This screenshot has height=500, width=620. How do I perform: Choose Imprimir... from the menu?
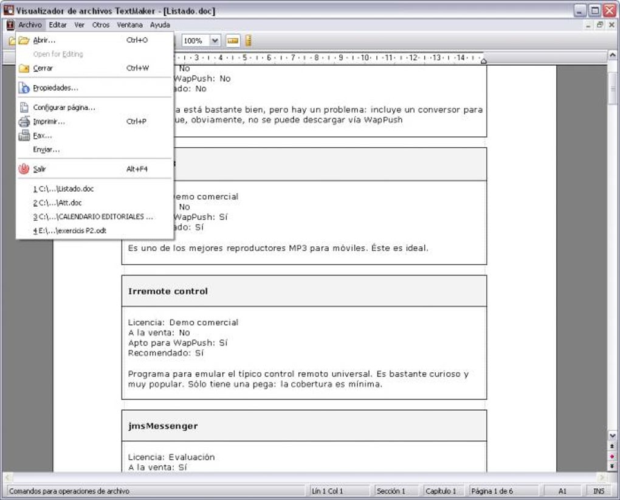coord(94,122)
